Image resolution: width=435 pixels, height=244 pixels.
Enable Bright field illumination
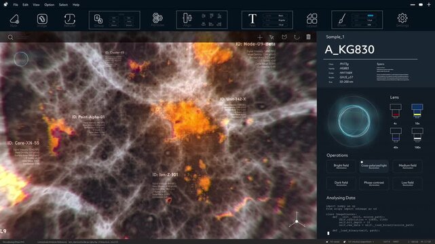(x=341, y=166)
